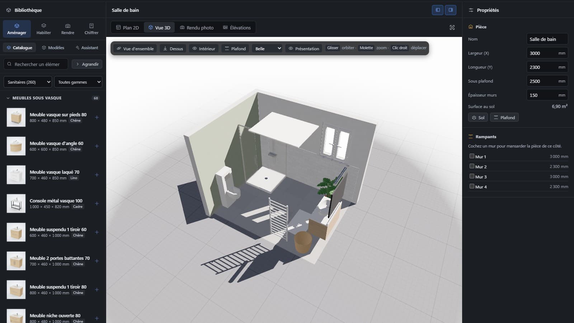The image size is (574, 323).
Task: Click the Nom input field
Action: (547, 39)
